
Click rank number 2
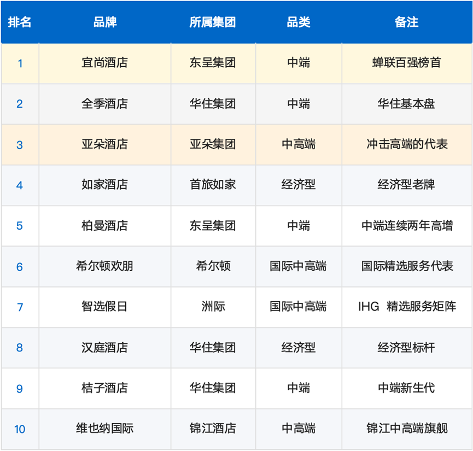(x=20, y=104)
